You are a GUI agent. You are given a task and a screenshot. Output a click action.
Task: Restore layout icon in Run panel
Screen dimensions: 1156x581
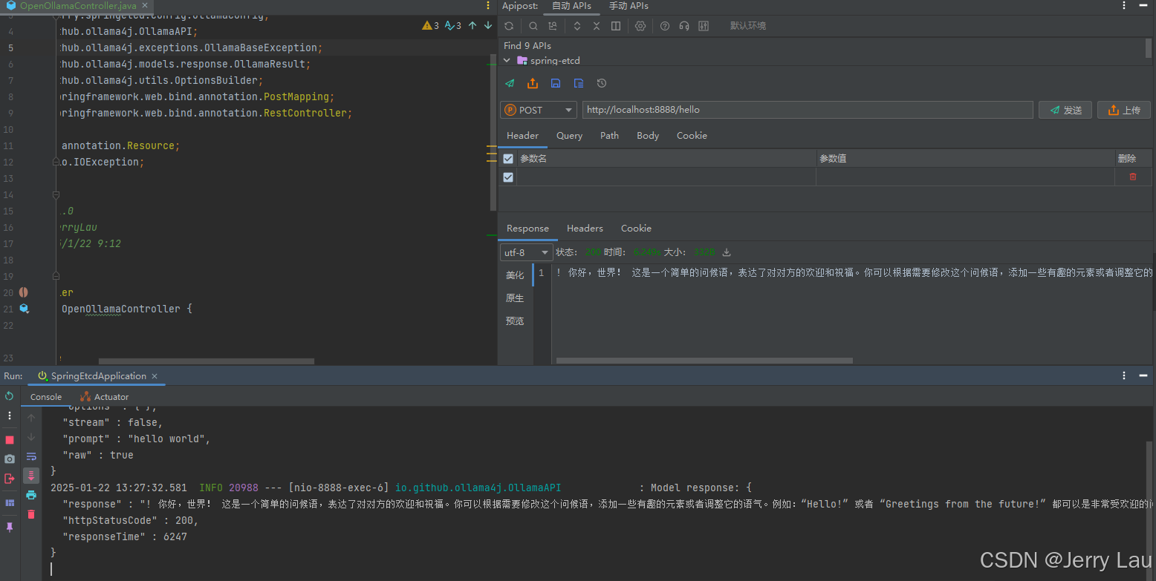point(10,502)
